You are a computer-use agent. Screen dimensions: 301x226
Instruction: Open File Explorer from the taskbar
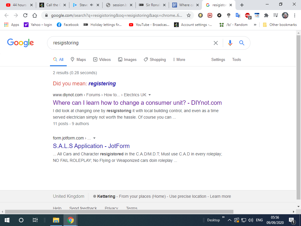tap(56, 220)
